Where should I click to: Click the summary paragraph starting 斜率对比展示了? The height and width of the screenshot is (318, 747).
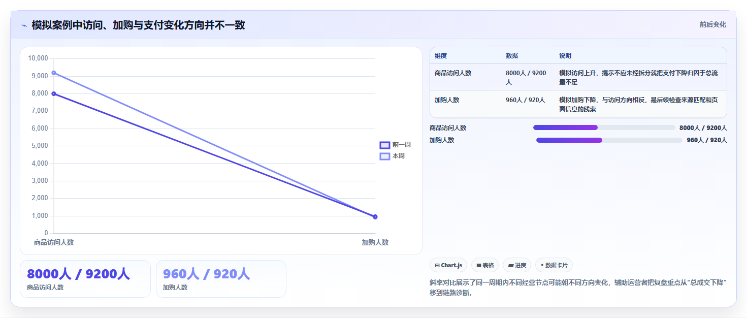coord(578,288)
